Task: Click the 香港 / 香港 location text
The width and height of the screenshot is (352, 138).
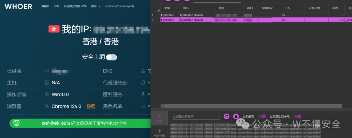Action: (100, 41)
